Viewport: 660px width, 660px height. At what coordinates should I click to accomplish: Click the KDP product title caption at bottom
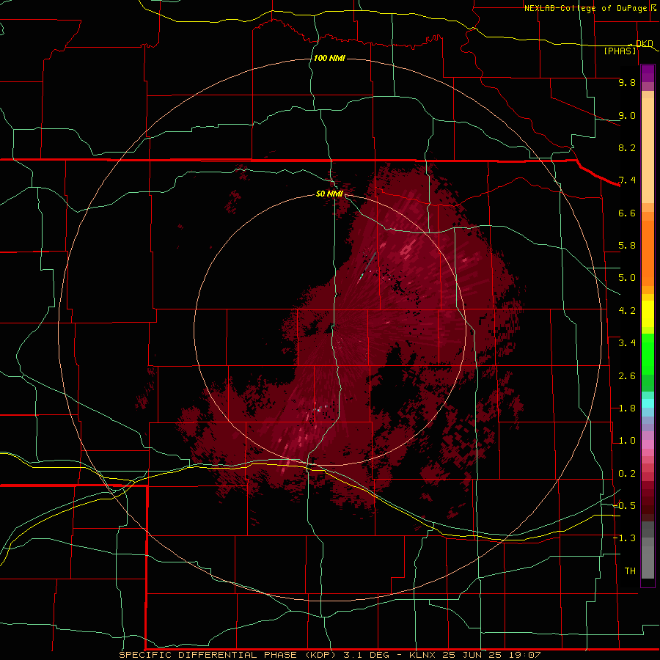(330, 655)
